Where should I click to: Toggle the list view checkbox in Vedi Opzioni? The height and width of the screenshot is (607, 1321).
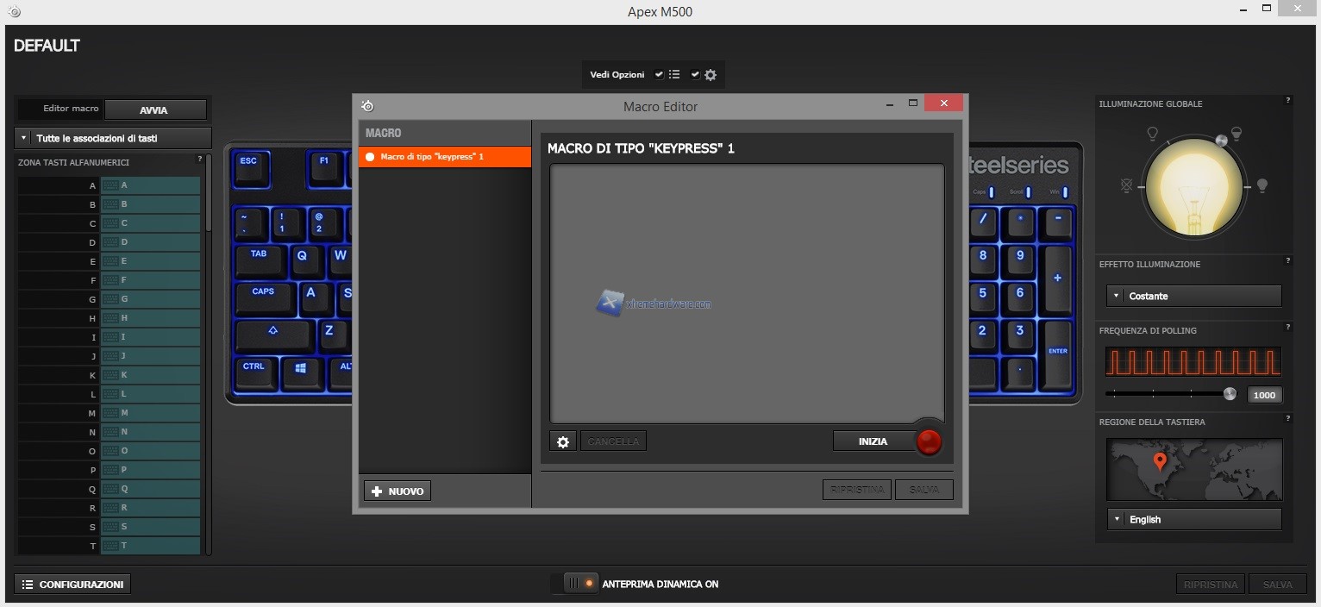point(659,75)
